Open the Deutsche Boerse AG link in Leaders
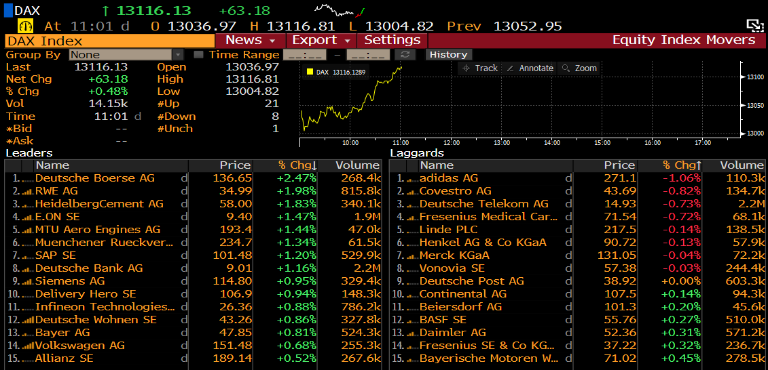 coord(95,178)
